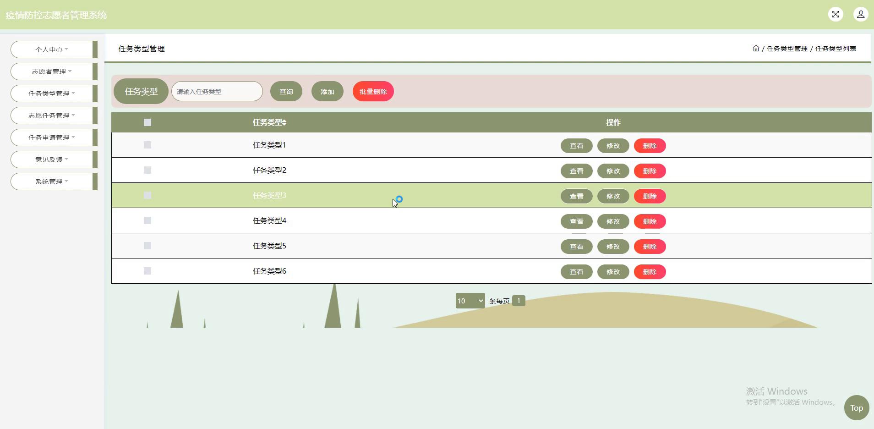Viewport: 874px width, 429px height.
Task: Click the 任务类型4 cell text
Action: coord(269,220)
